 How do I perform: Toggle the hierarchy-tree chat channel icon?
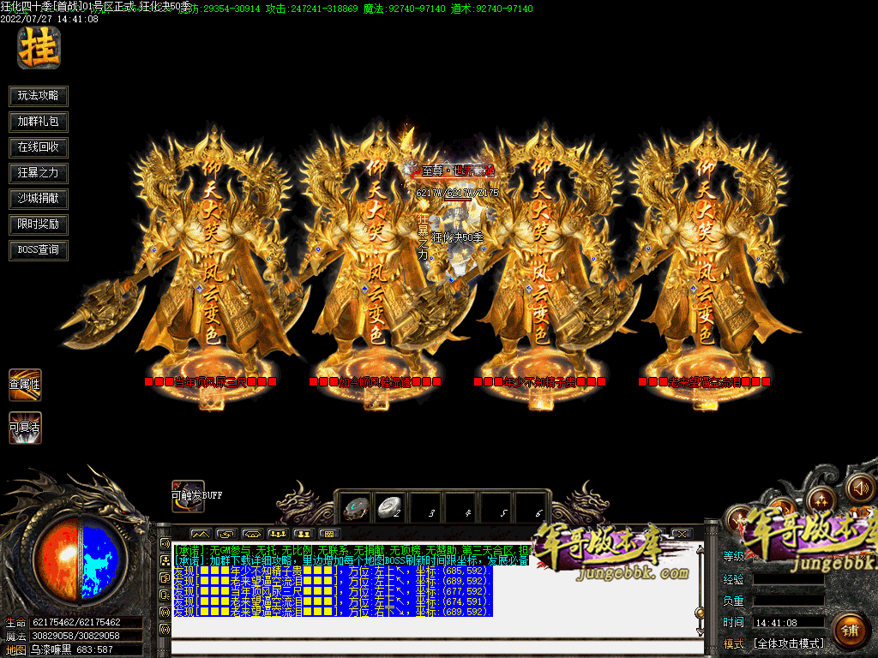click(x=165, y=560)
